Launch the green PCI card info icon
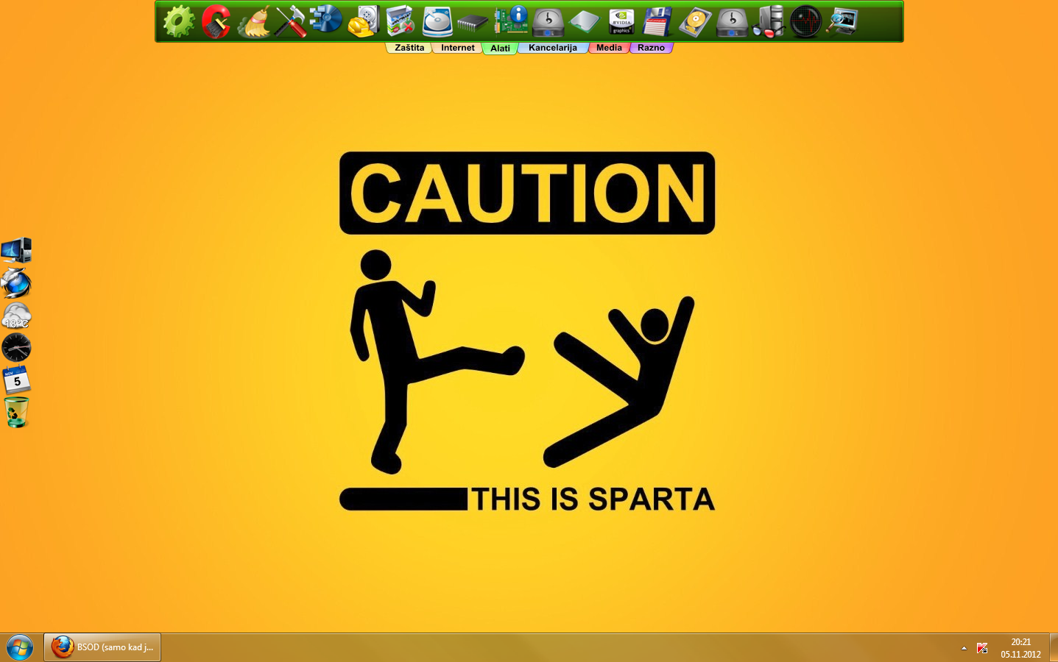 [511, 21]
